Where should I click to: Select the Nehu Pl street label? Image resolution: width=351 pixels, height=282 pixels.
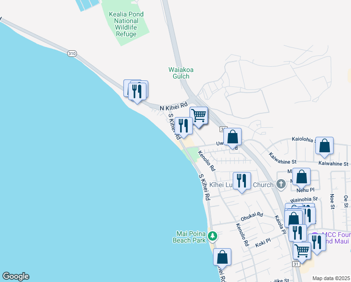pyautogui.click(x=305, y=190)
